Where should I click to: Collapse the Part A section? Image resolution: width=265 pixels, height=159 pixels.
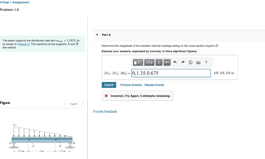coord(97,35)
